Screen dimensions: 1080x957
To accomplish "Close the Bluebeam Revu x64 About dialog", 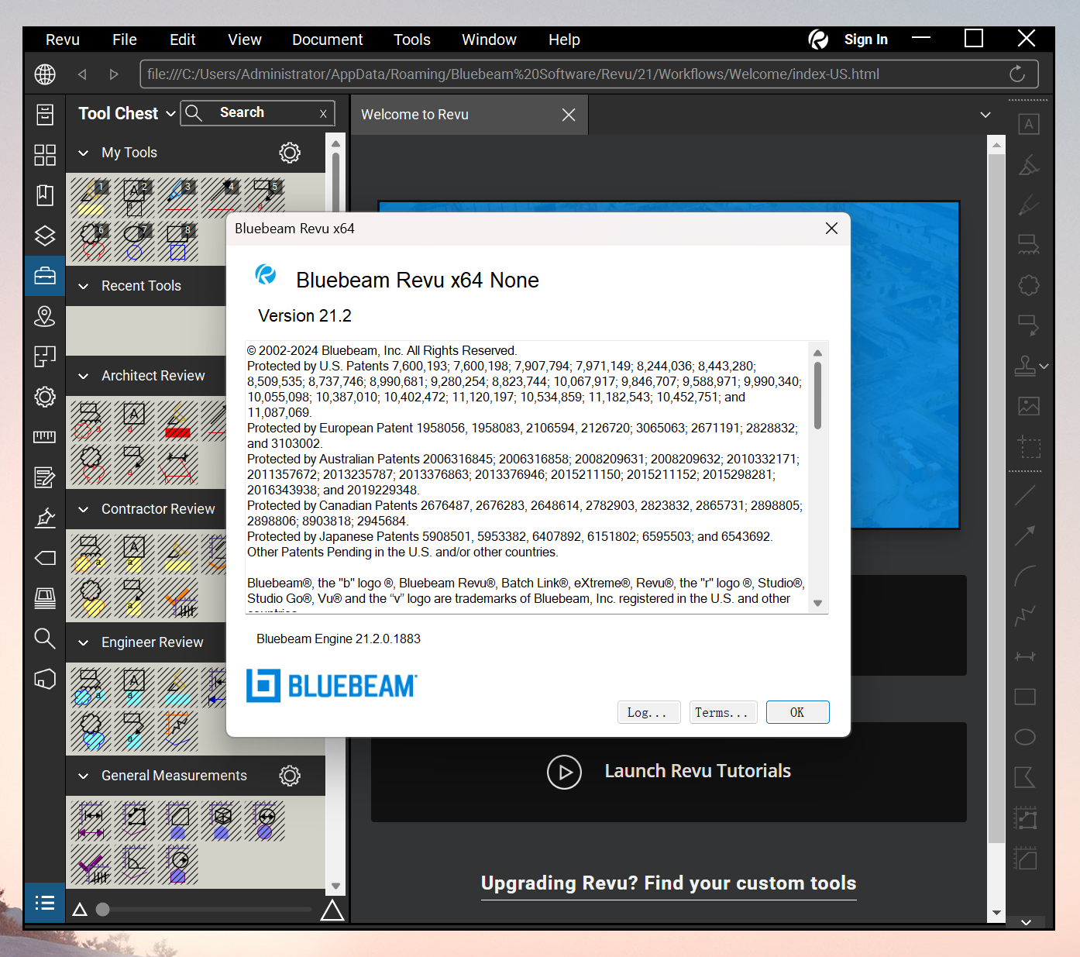I will [831, 229].
